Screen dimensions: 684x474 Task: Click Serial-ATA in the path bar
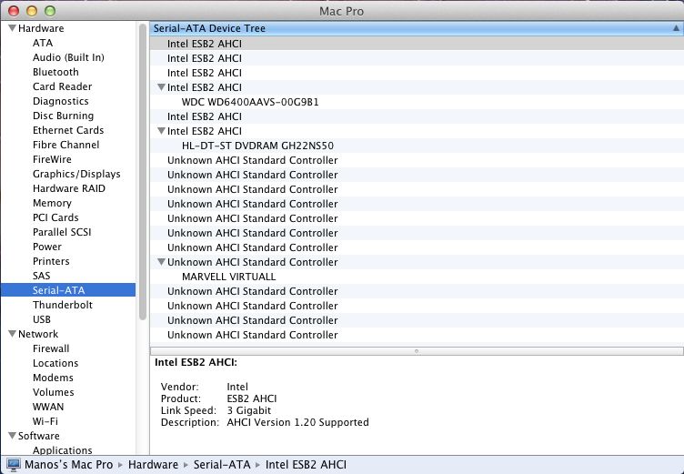point(222,465)
